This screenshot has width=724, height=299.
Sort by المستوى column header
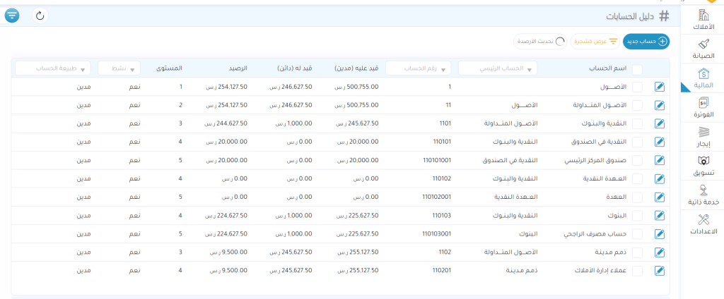[x=170, y=68]
